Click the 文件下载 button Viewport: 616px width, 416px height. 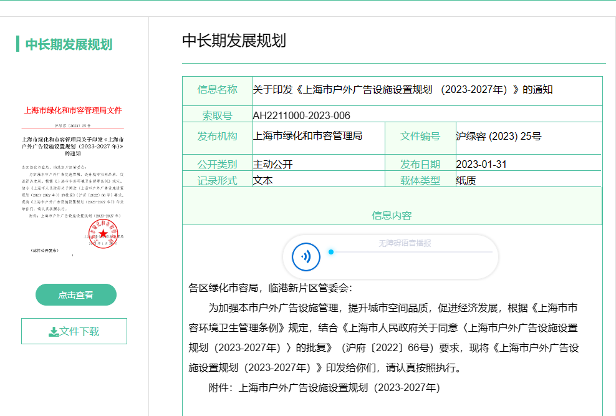(x=74, y=331)
